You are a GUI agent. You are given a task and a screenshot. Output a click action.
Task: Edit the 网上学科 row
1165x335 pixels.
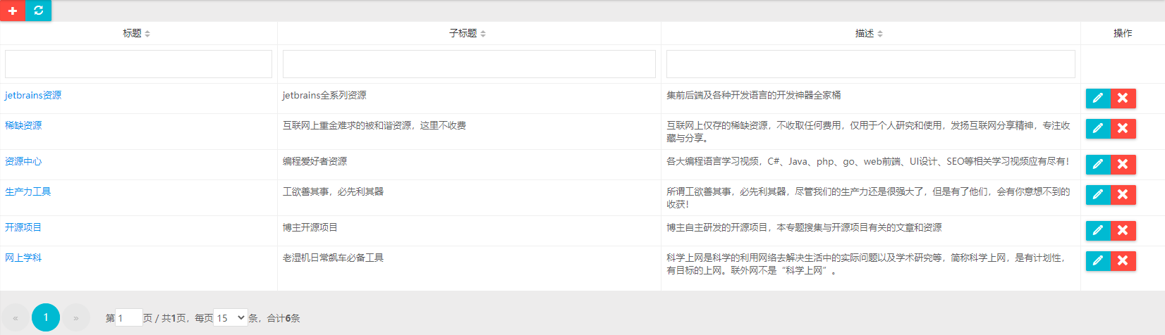[x=1098, y=261]
